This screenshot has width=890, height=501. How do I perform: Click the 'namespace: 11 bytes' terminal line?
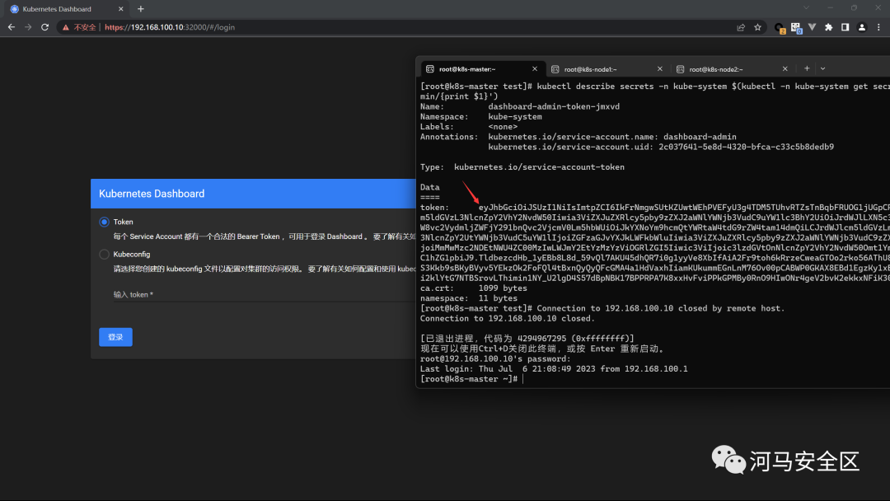469,298
